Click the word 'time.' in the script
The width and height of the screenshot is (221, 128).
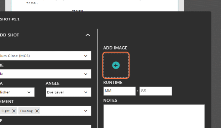click(x=32, y=3)
